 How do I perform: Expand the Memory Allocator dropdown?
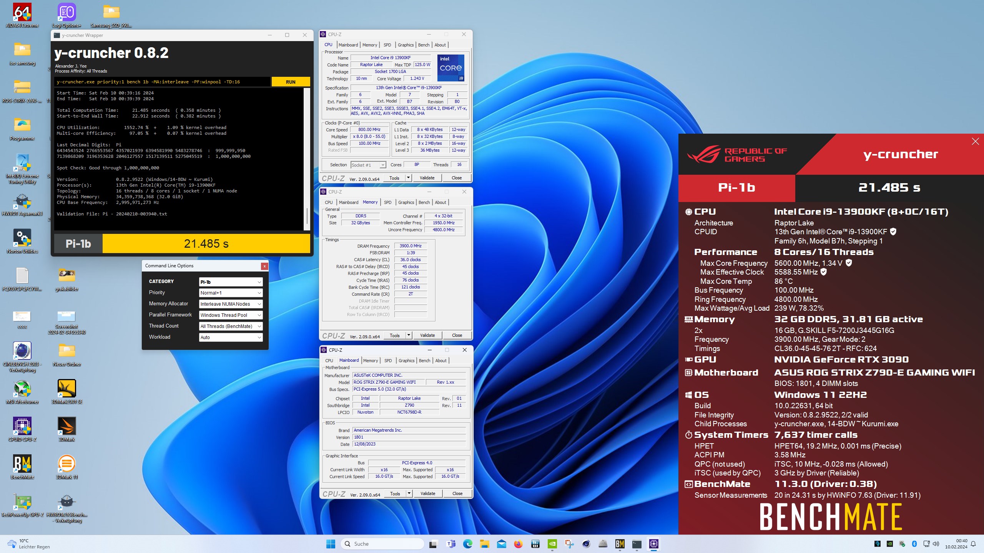point(231,304)
